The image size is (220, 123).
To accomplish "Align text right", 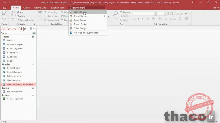I will coord(174,19).
